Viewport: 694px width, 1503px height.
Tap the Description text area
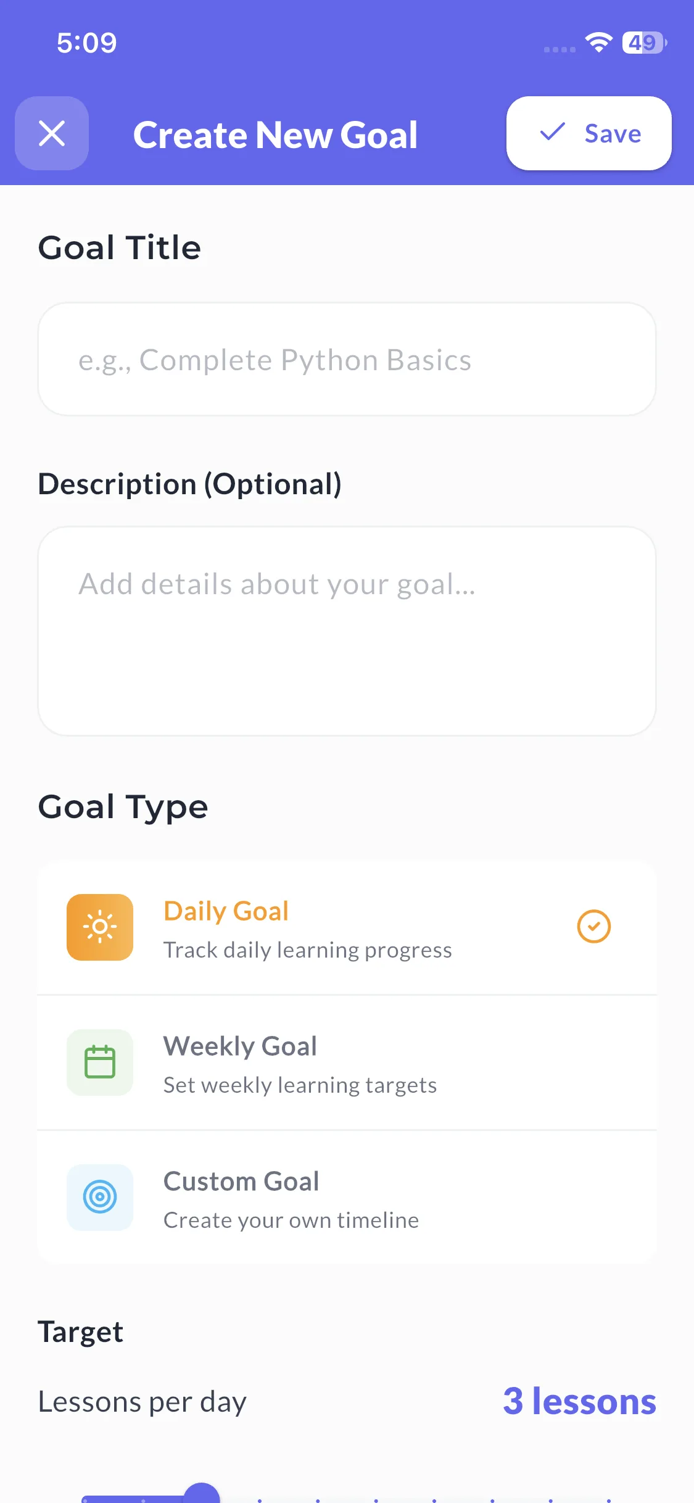347,631
